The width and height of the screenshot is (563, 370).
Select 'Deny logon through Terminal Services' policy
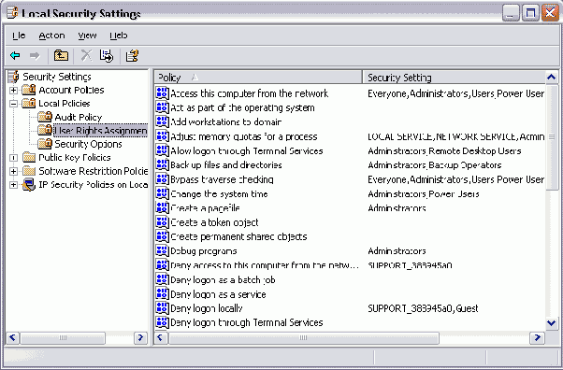[246, 322]
